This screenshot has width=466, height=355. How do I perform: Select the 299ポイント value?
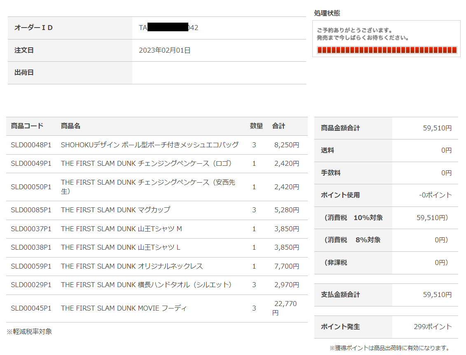click(433, 327)
